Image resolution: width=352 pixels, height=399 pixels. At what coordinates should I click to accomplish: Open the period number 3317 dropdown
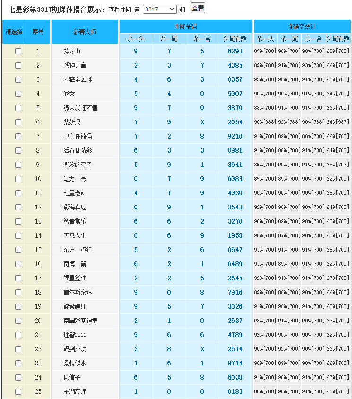(159, 9)
